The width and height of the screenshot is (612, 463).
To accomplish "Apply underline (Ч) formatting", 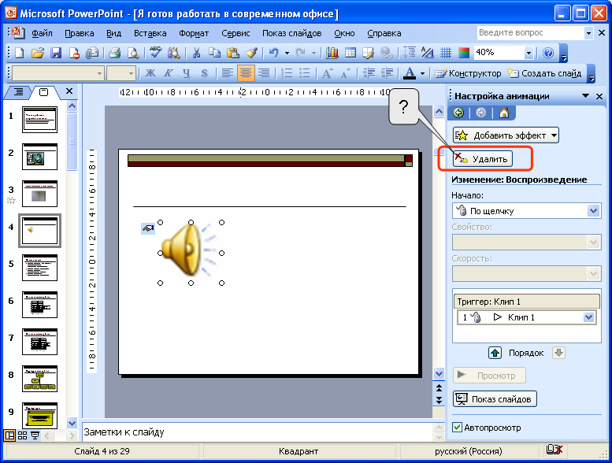I will coord(187,73).
